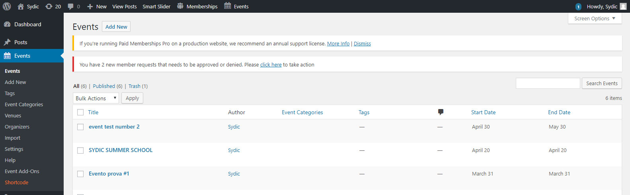Open the comments bubble icon in admin bar
This screenshot has width=630, height=195.
point(70,6)
